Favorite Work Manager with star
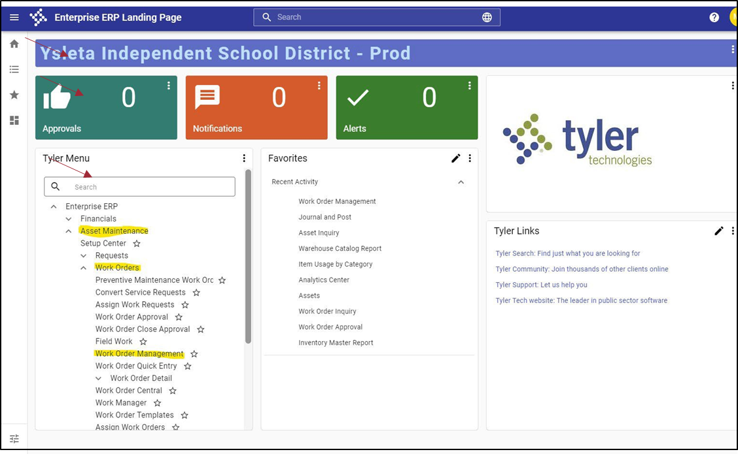This screenshot has width=738, height=454. tap(157, 403)
